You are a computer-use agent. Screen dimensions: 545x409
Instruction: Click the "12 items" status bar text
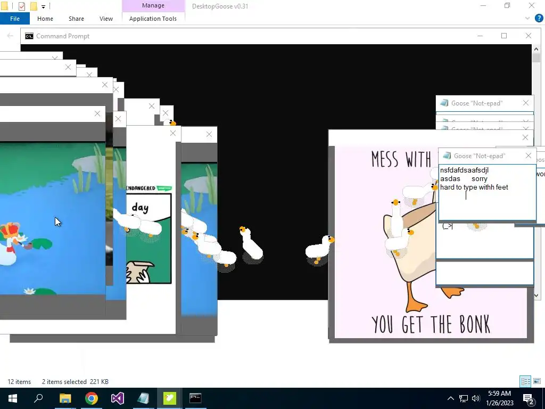pos(19,381)
